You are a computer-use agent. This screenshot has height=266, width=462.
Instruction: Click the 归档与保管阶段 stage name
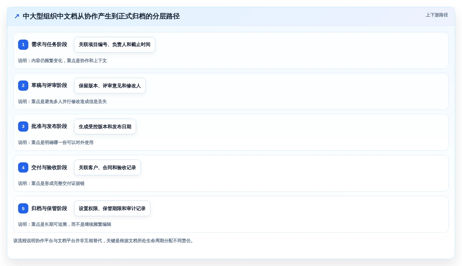click(49, 208)
